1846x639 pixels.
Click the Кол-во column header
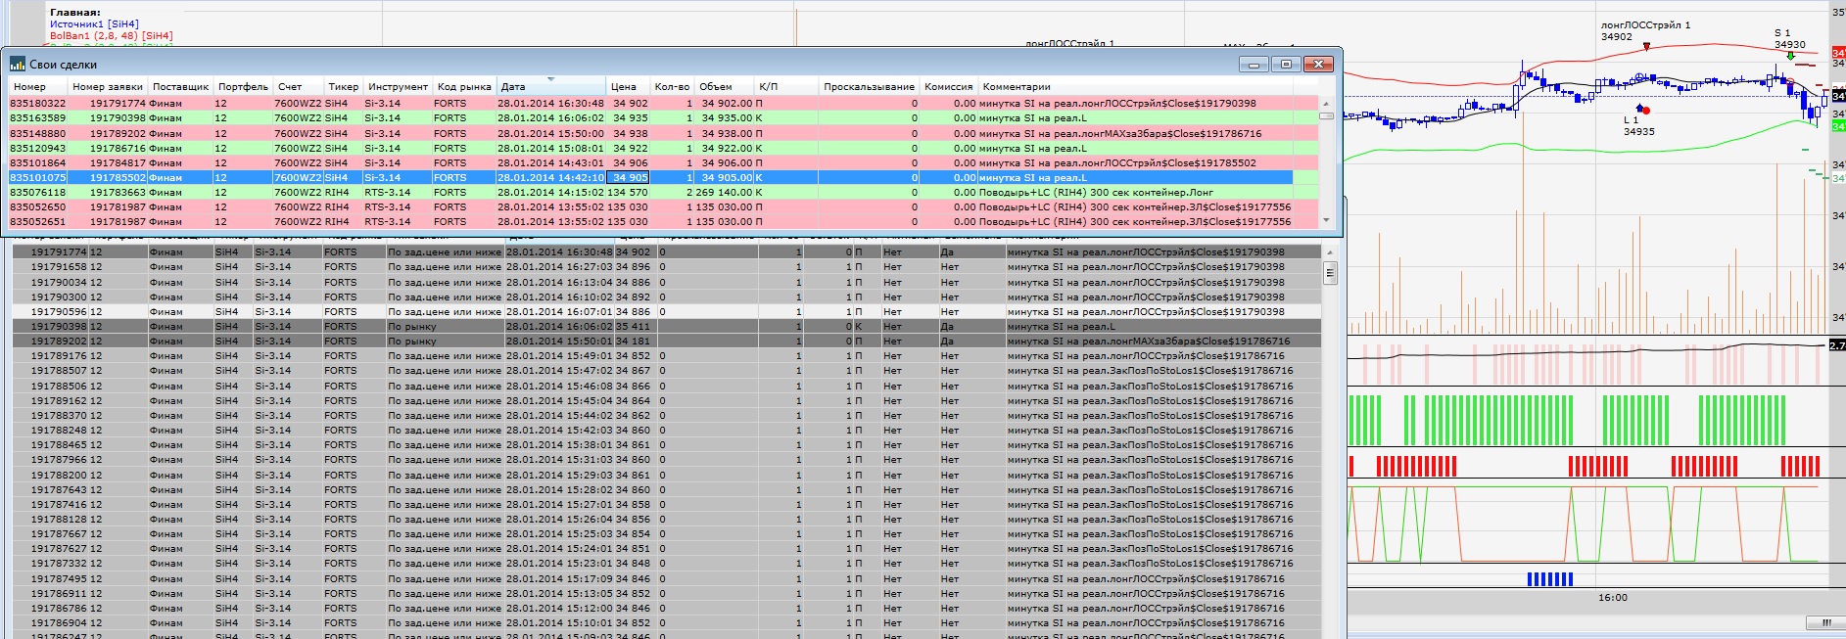click(672, 86)
